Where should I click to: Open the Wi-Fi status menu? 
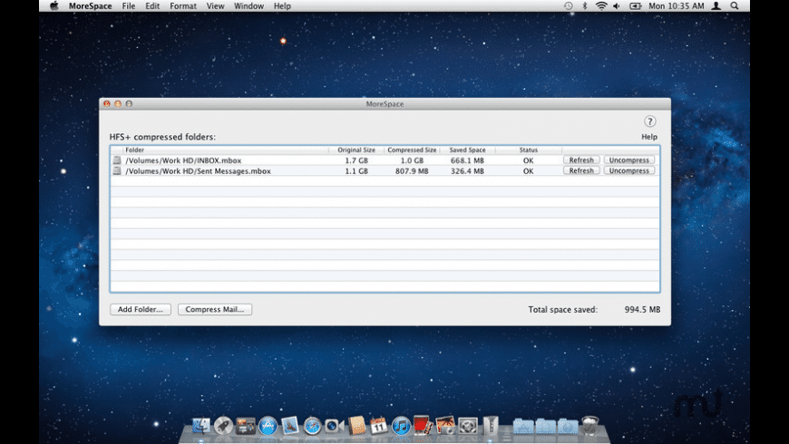click(x=600, y=6)
